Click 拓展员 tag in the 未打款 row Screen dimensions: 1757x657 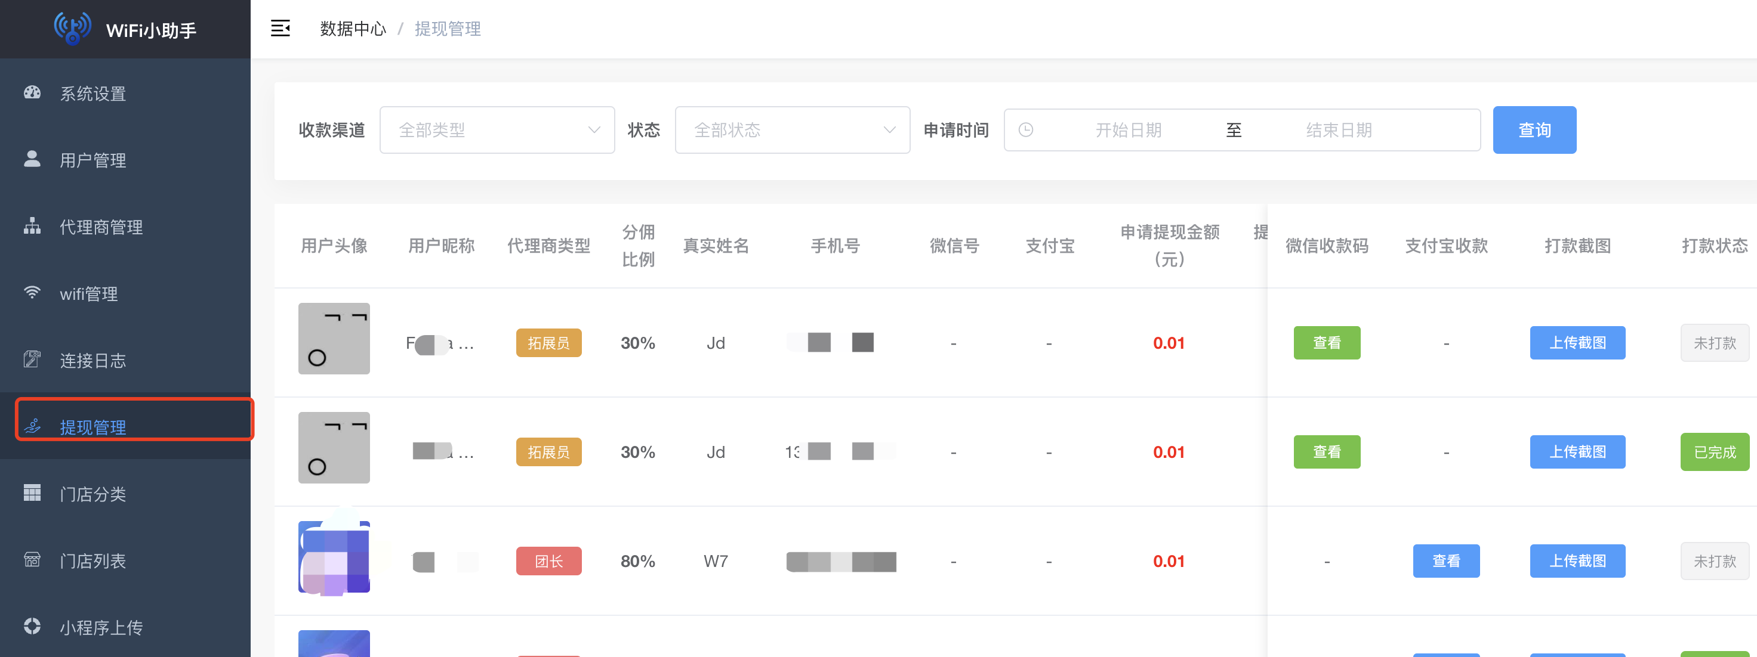point(548,343)
